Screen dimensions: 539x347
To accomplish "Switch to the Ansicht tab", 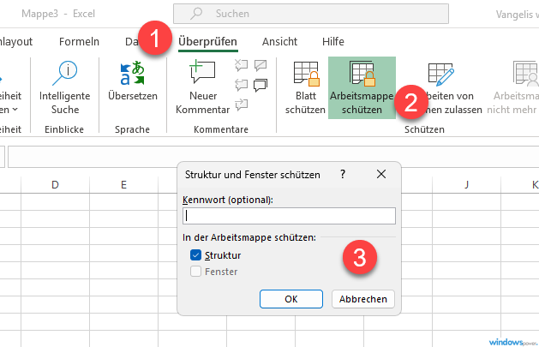I will tap(279, 41).
